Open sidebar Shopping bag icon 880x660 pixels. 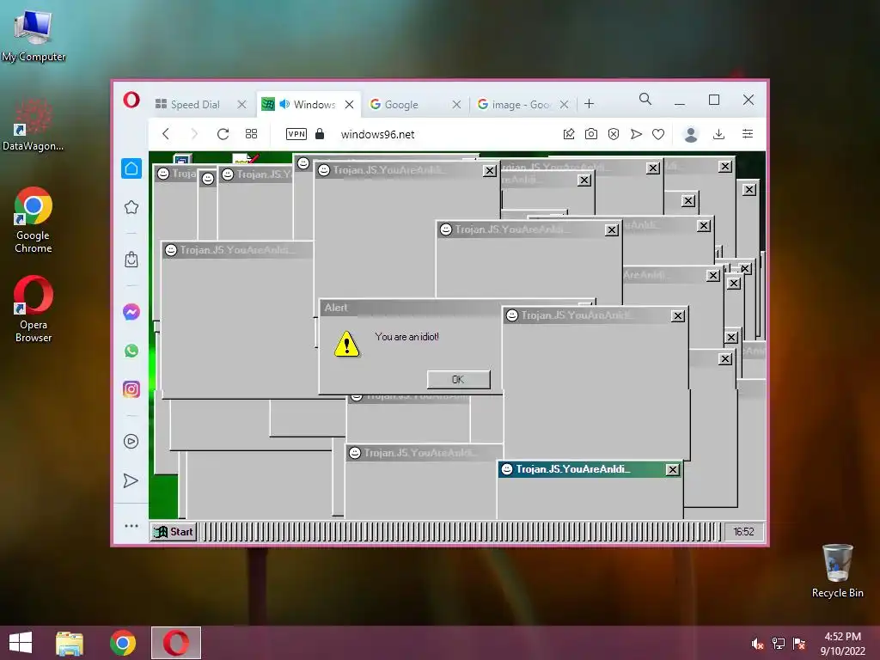[131, 260]
